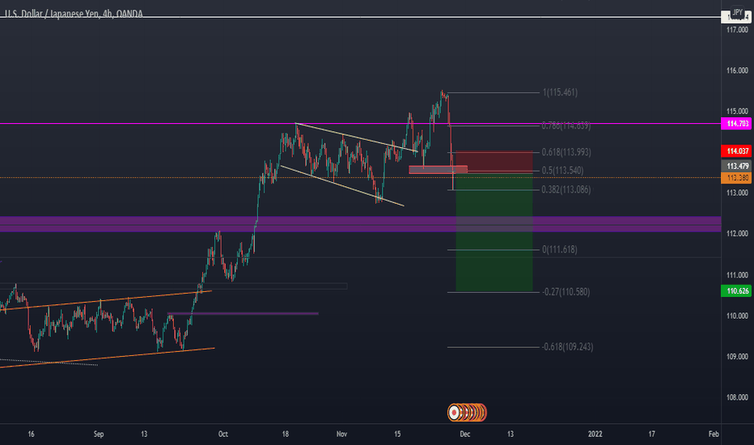Select the green 110.626 target price label
754x445 pixels.
736,290
